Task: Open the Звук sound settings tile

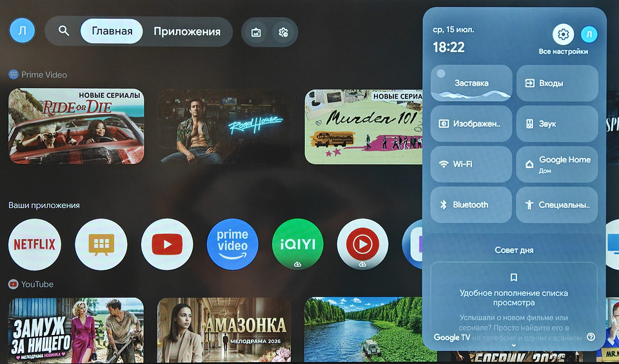Action: pyautogui.click(x=557, y=124)
